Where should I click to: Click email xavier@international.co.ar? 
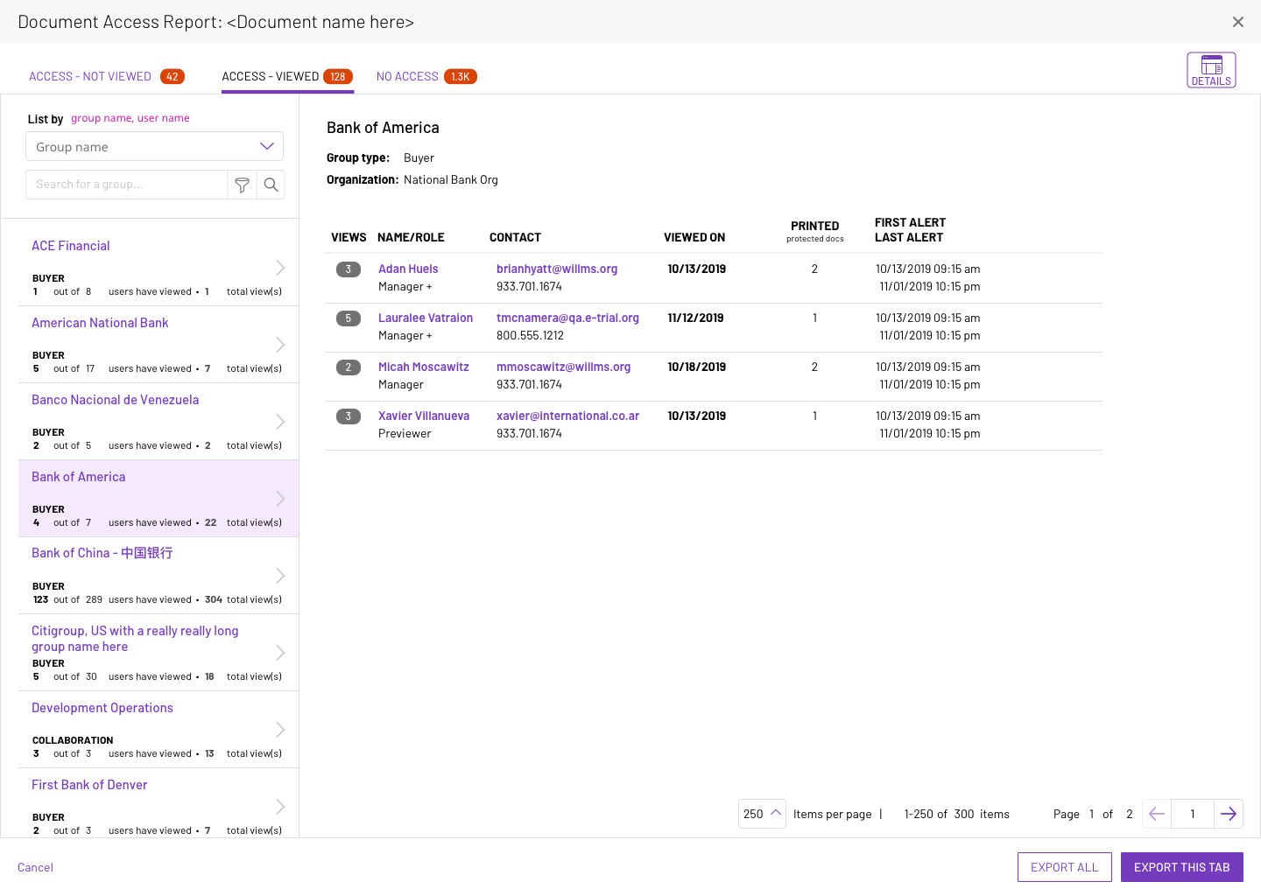point(567,416)
